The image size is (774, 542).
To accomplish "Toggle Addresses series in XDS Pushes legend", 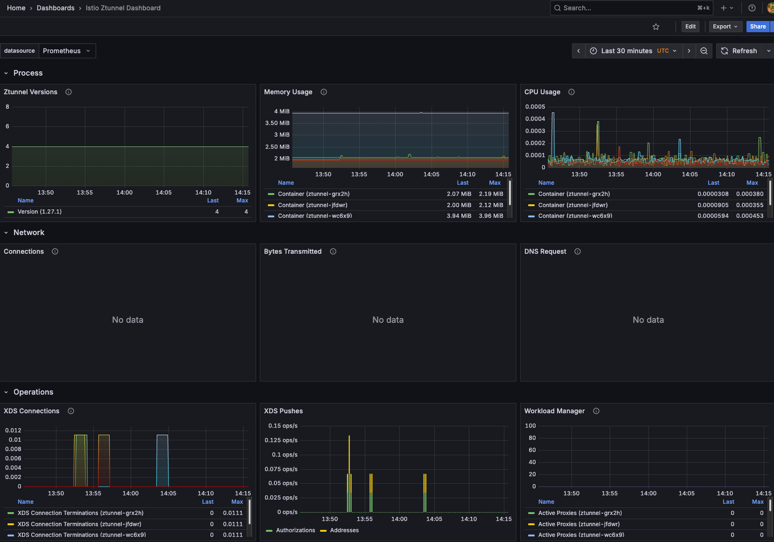I will click(x=344, y=530).
